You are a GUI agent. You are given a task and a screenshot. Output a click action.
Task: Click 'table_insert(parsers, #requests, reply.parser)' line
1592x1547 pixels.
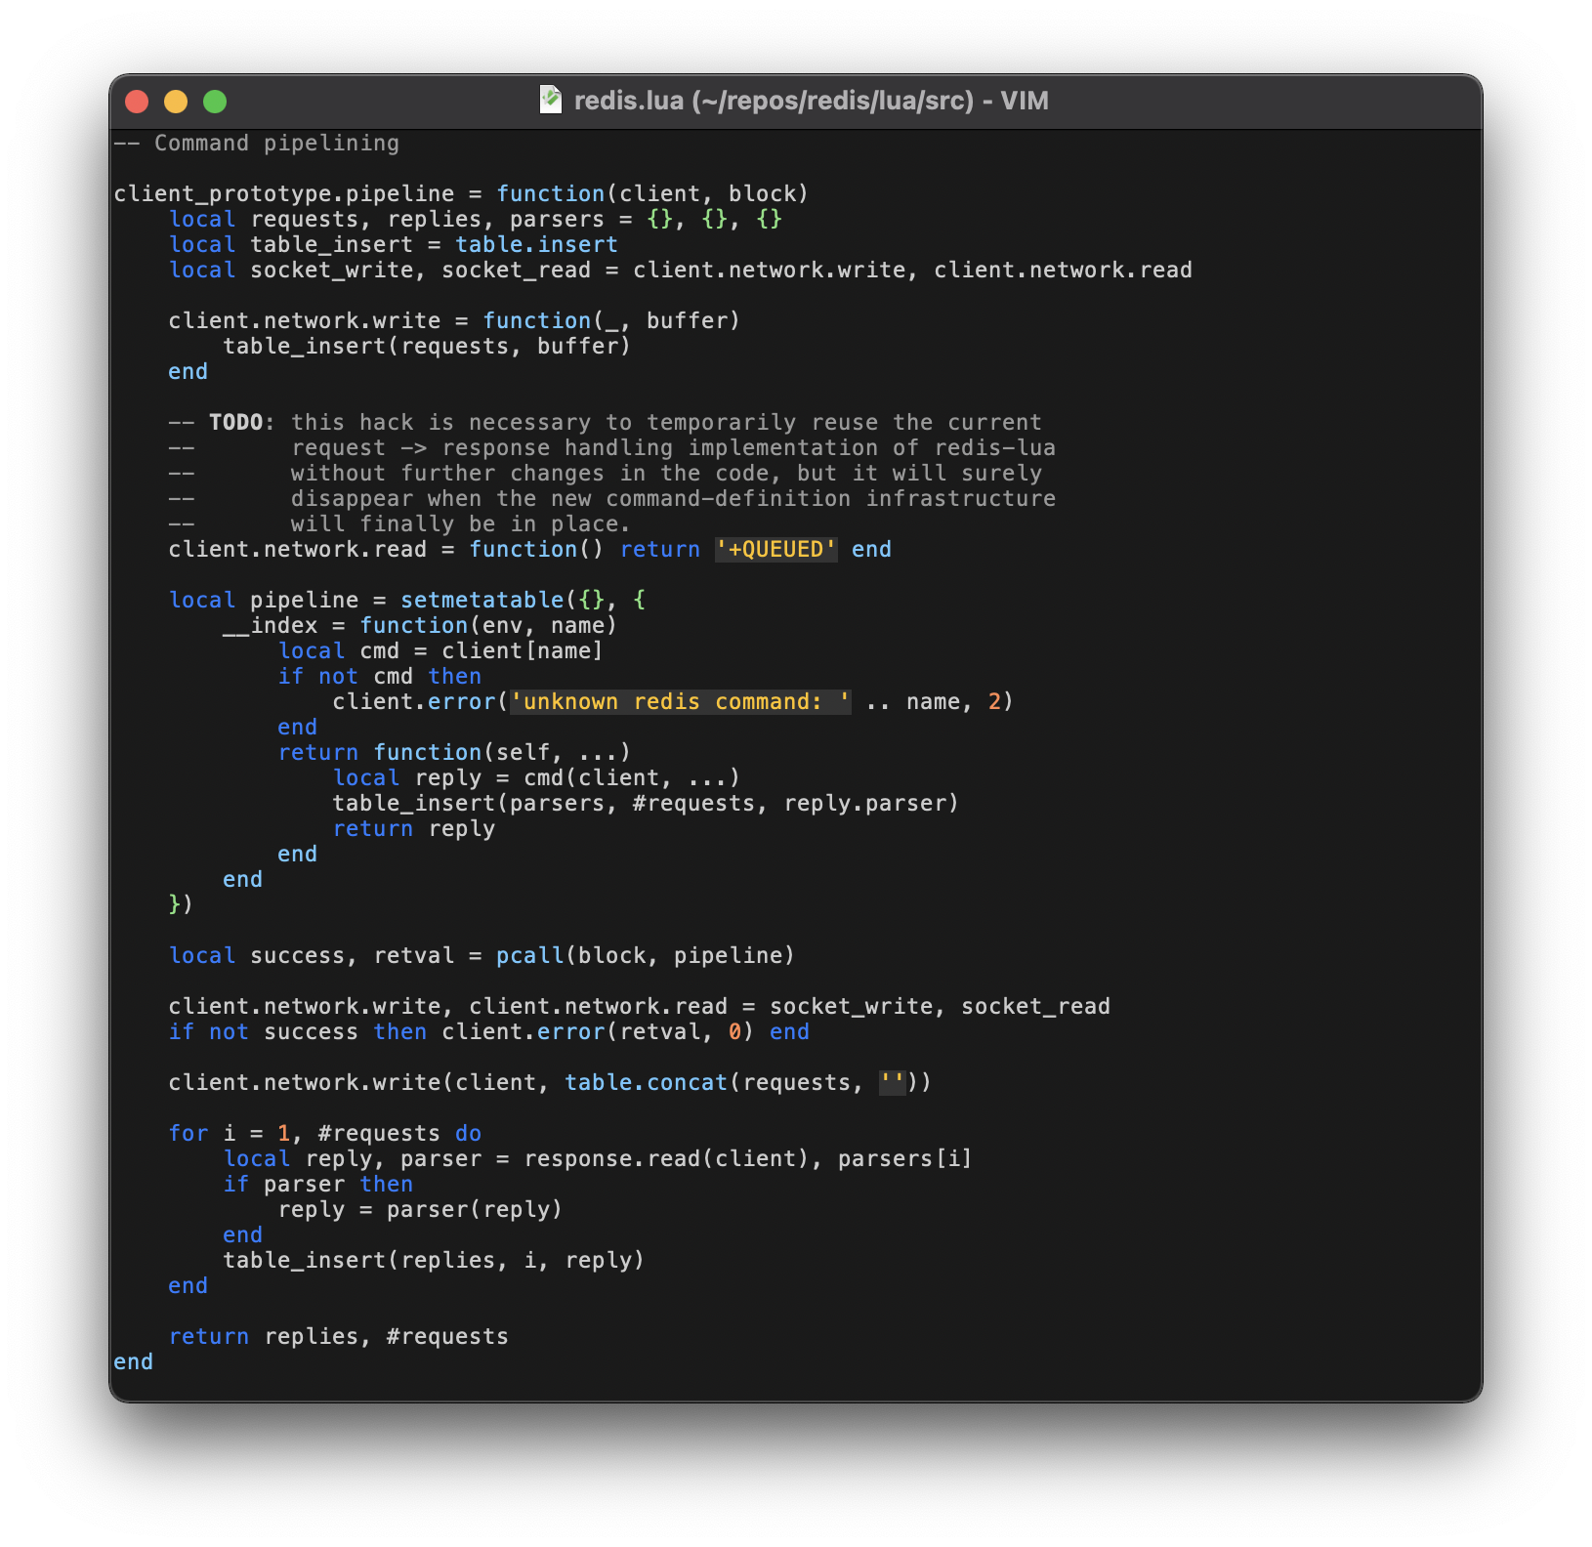click(646, 804)
